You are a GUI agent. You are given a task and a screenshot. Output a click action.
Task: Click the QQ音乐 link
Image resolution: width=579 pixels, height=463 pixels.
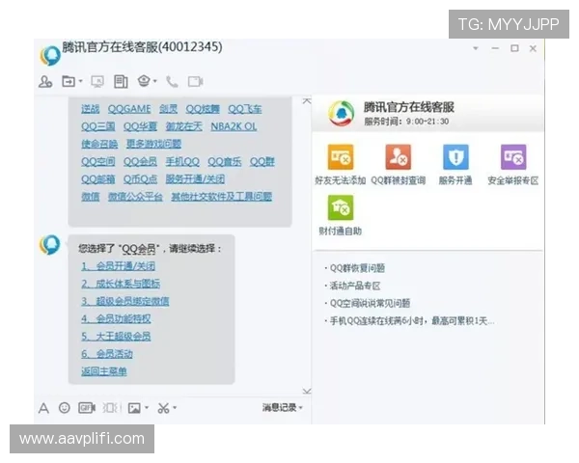225,161
